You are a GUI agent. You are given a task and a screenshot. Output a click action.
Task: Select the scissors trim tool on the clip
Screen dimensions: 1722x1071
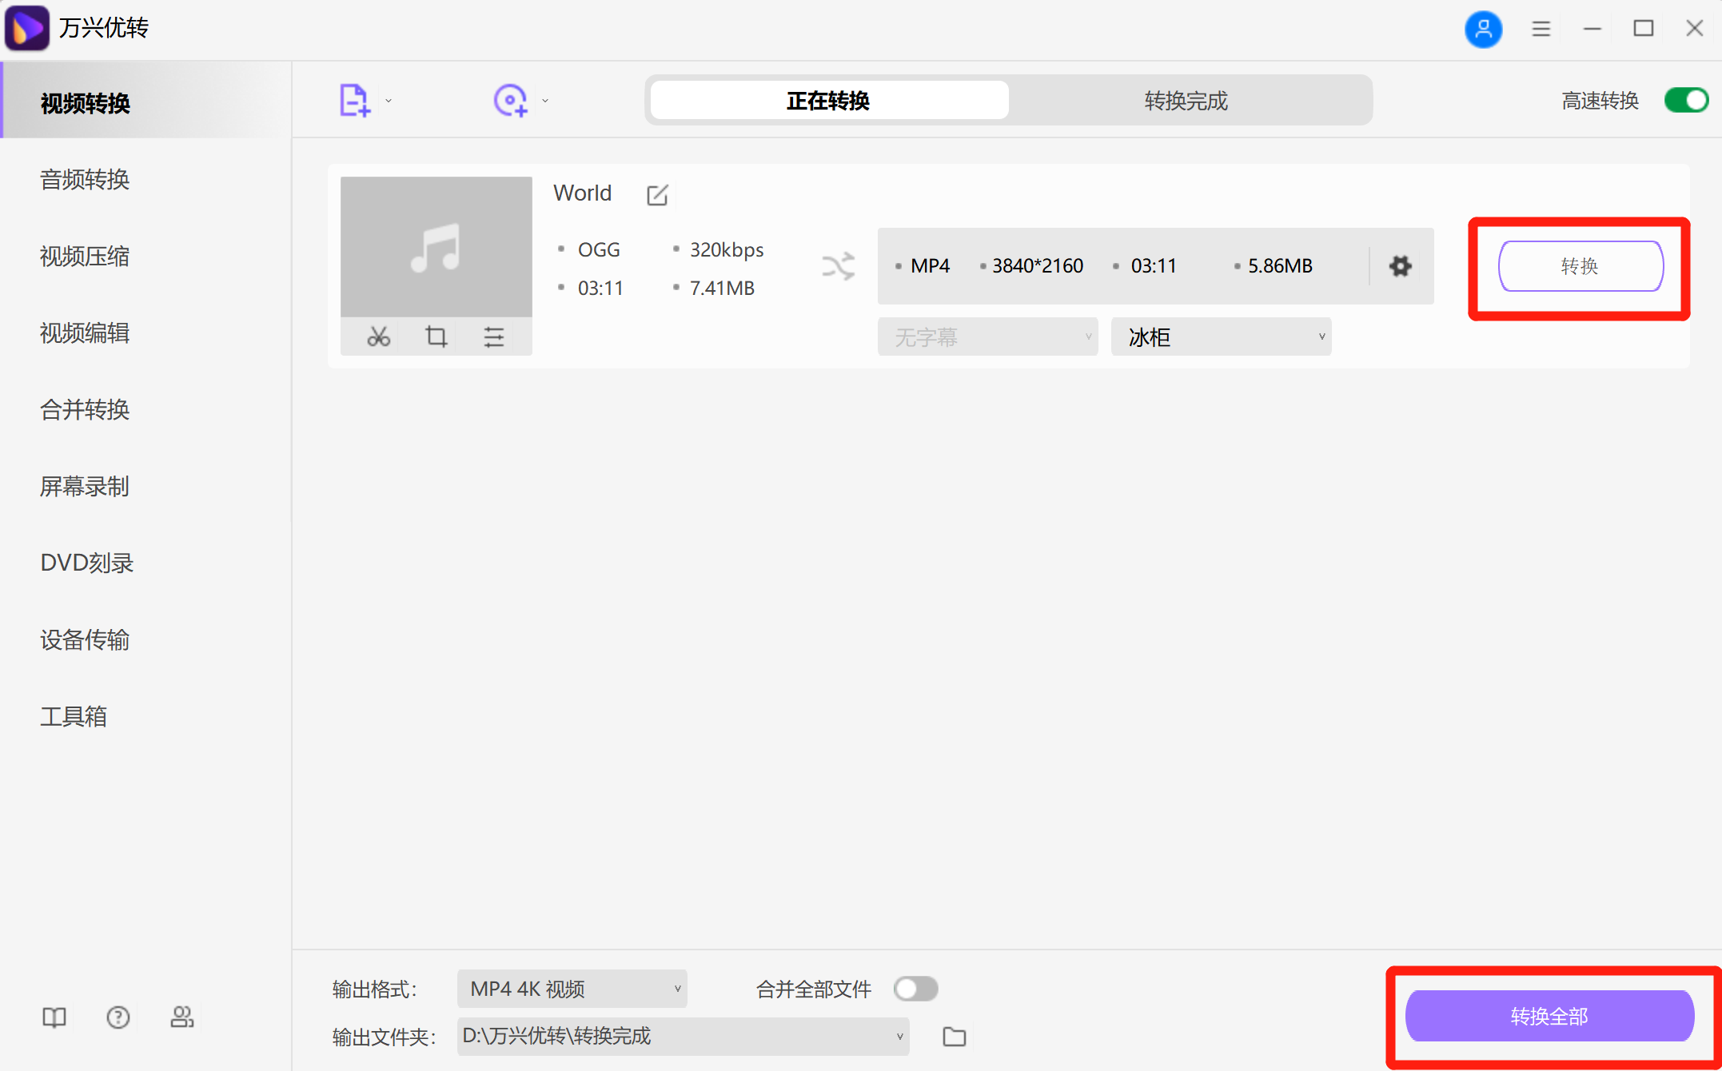coord(378,336)
